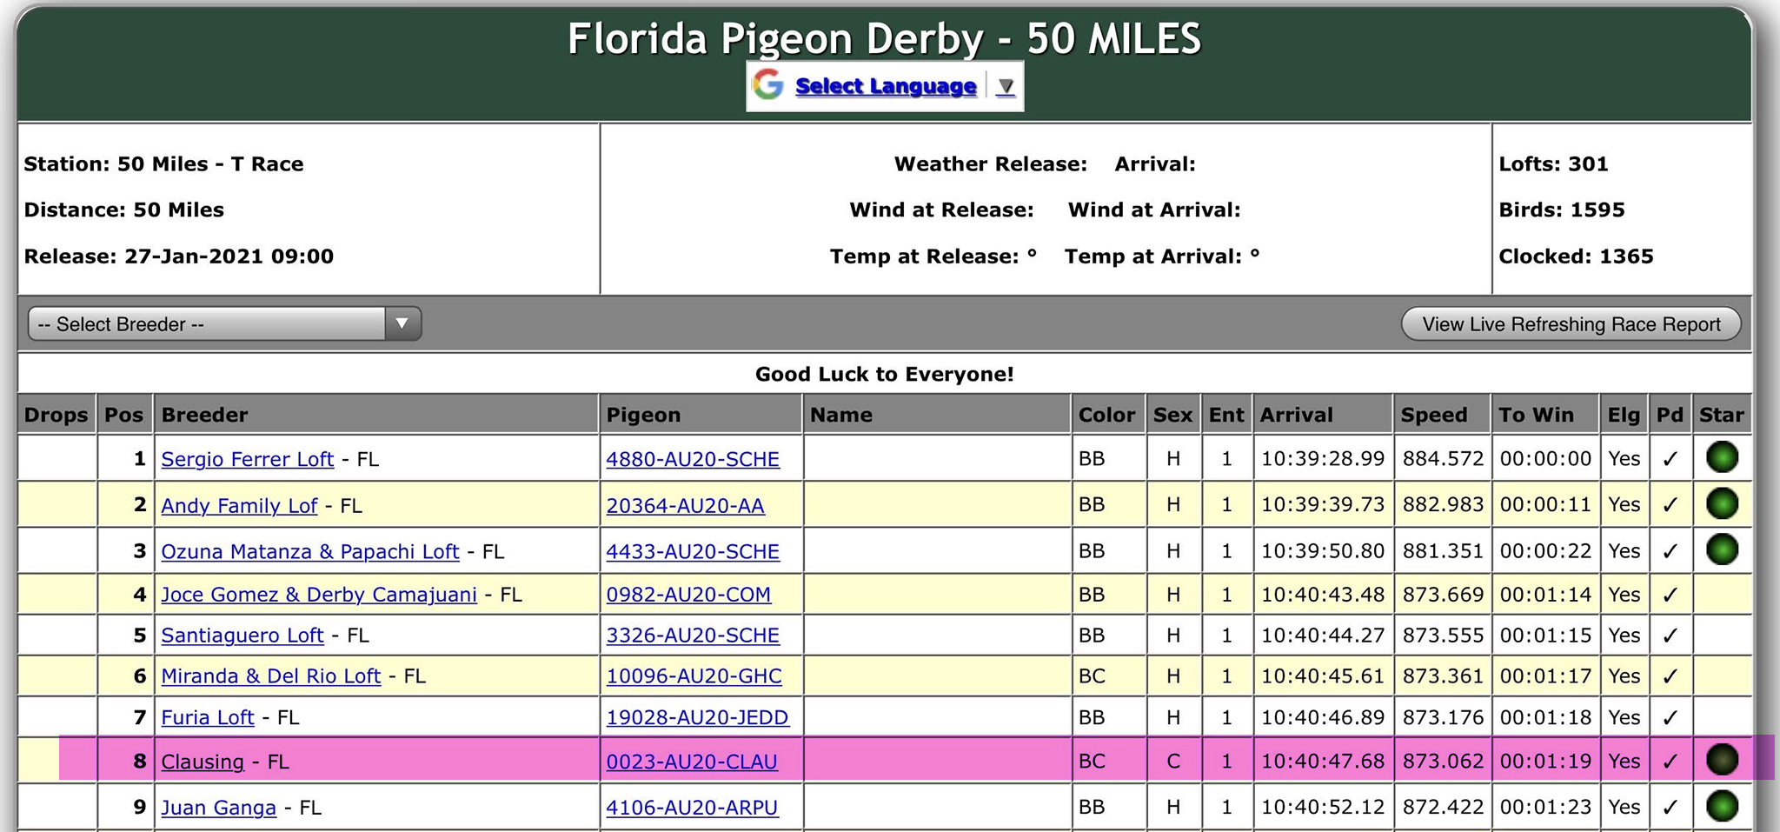Open the Select Breeder dropdown
The height and width of the screenshot is (832, 1780).
click(x=224, y=323)
